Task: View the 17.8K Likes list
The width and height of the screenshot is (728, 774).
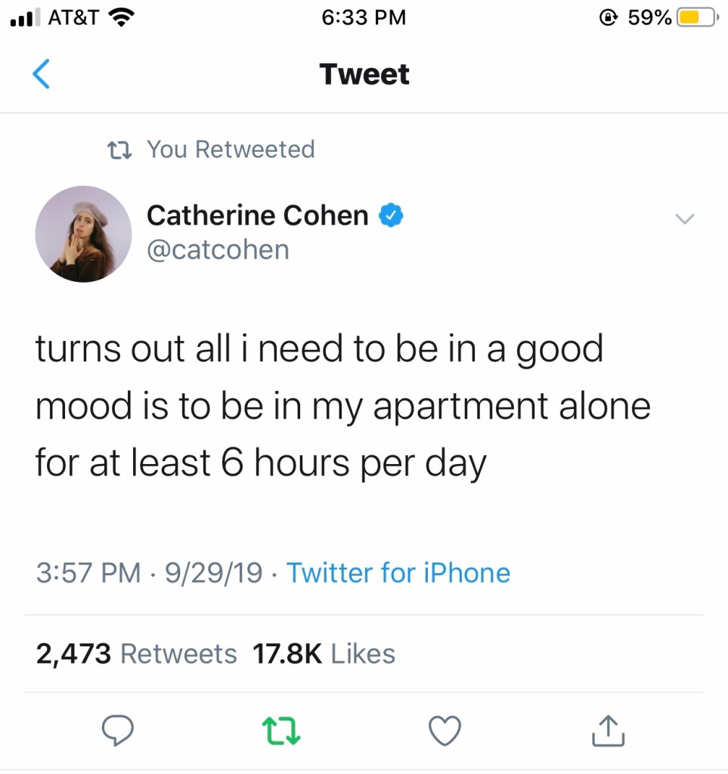Action: [323, 654]
